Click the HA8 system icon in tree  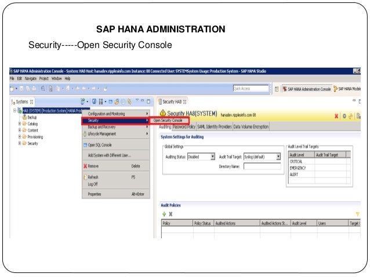[20, 110]
